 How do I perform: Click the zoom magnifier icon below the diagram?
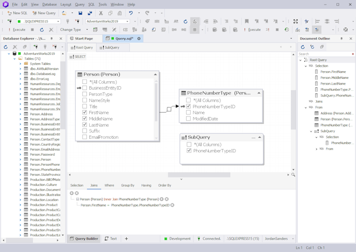pos(293,175)
